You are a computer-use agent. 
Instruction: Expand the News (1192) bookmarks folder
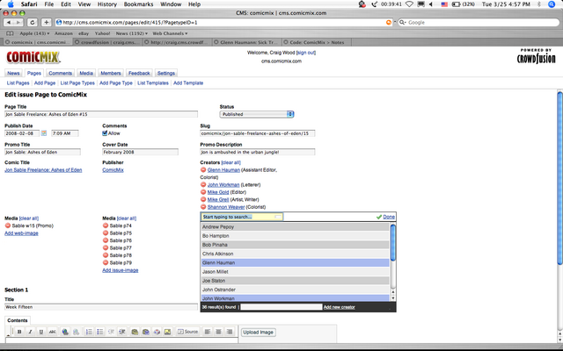131,33
